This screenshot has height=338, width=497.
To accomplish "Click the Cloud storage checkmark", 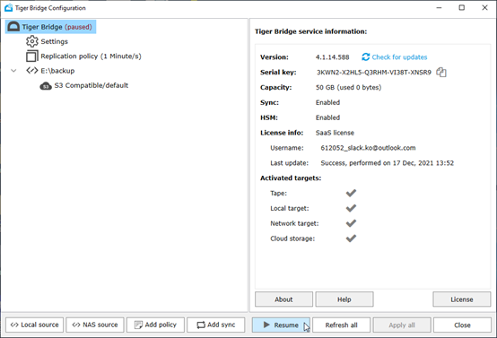I will (351, 238).
